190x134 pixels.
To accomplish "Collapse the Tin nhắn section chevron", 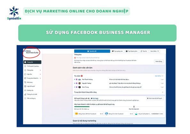I will pyautogui.click(x=163, y=76).
